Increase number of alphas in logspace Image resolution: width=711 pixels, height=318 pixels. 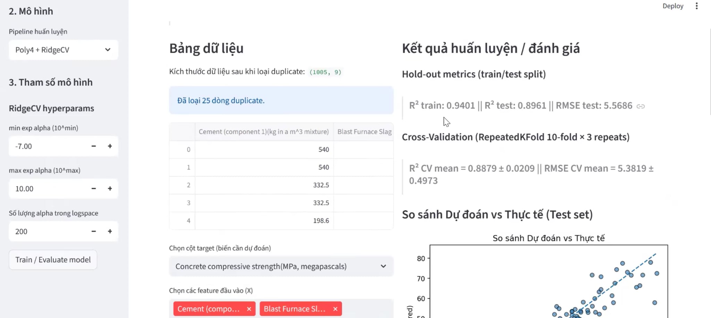point(110,231)
